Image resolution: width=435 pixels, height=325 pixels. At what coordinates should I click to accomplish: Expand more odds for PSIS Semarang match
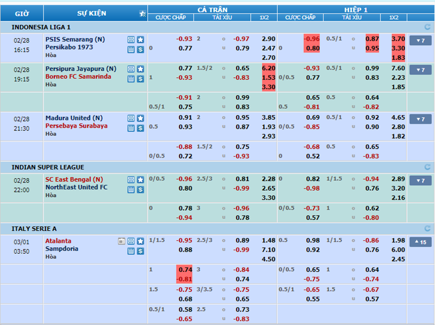[x=420, y=40]
